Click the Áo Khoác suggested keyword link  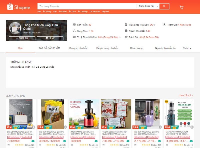[62, 12]
